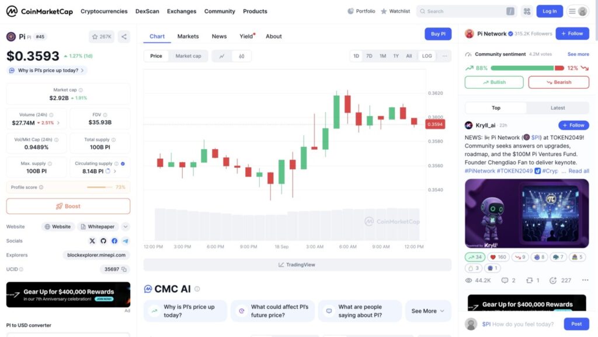Select the Latest posts tab

tap(558, 108)
